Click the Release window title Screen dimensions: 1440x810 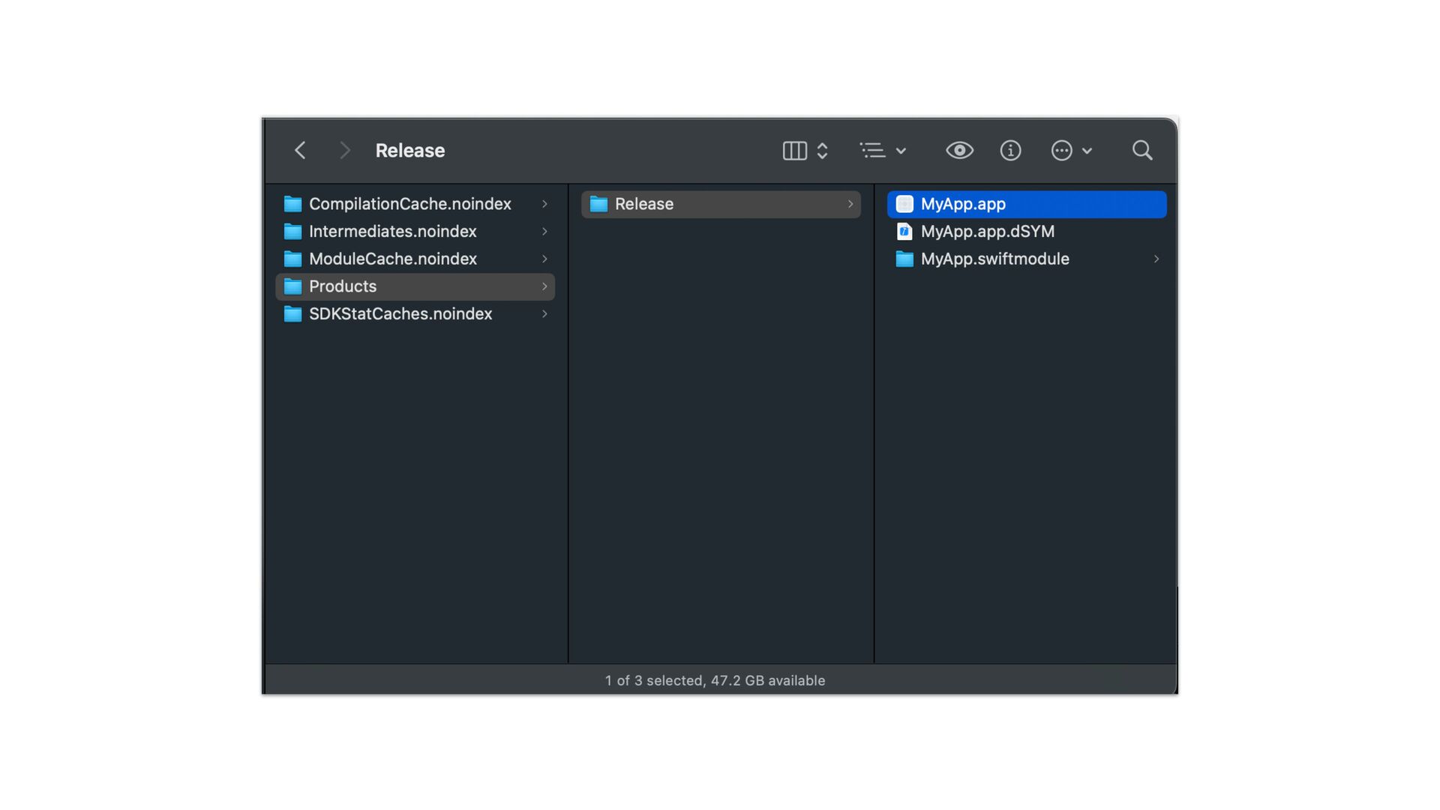(x=410, y=151)
